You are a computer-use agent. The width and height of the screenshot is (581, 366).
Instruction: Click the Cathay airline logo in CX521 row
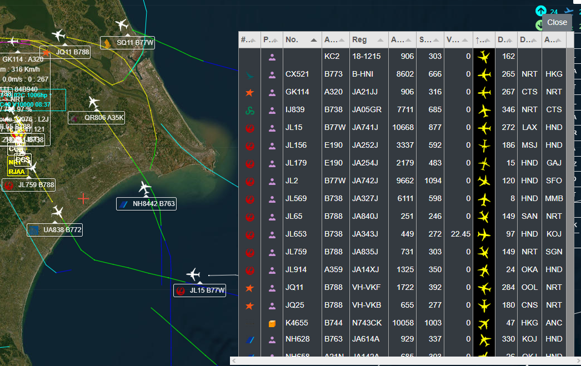250,76
